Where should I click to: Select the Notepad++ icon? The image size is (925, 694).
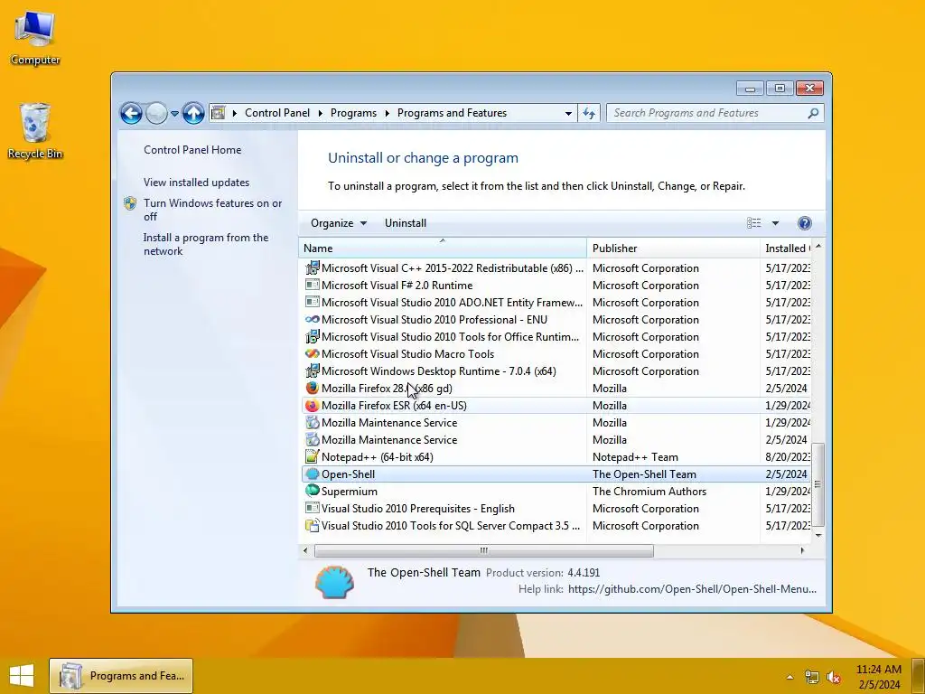click(312, 456)
